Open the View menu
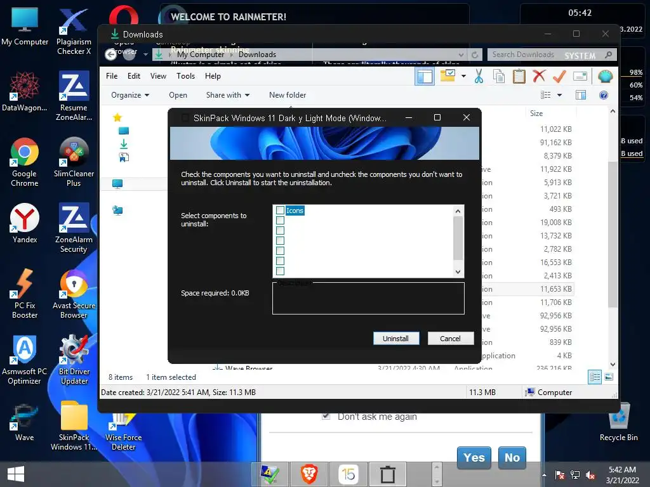This screenshot has height=487, width=650. point(158,76)
